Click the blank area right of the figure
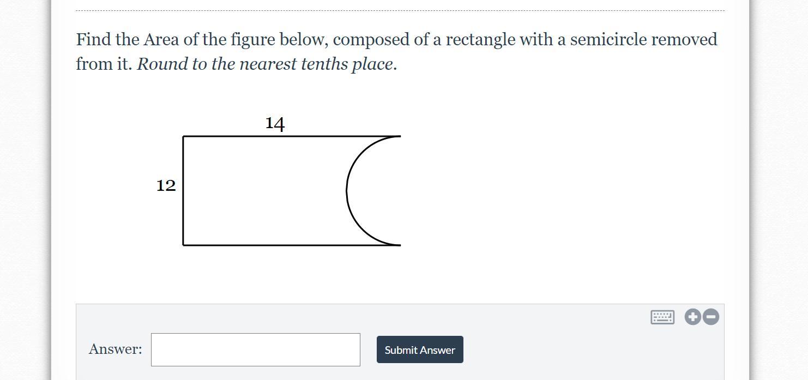 (562, 191)
